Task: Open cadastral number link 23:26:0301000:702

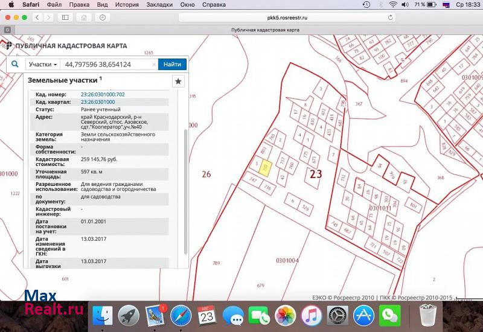Action: (103, 95)
